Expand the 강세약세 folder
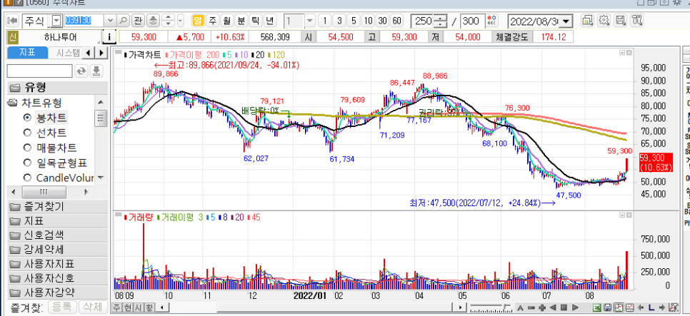Screen dimensions: 690x316 (x=58, y=250)
